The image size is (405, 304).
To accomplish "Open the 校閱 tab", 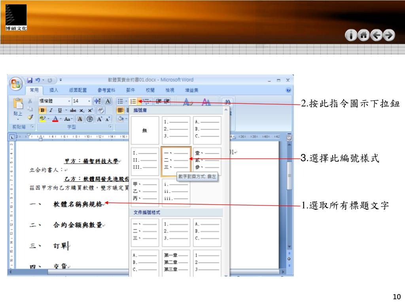I will [150, 90].
